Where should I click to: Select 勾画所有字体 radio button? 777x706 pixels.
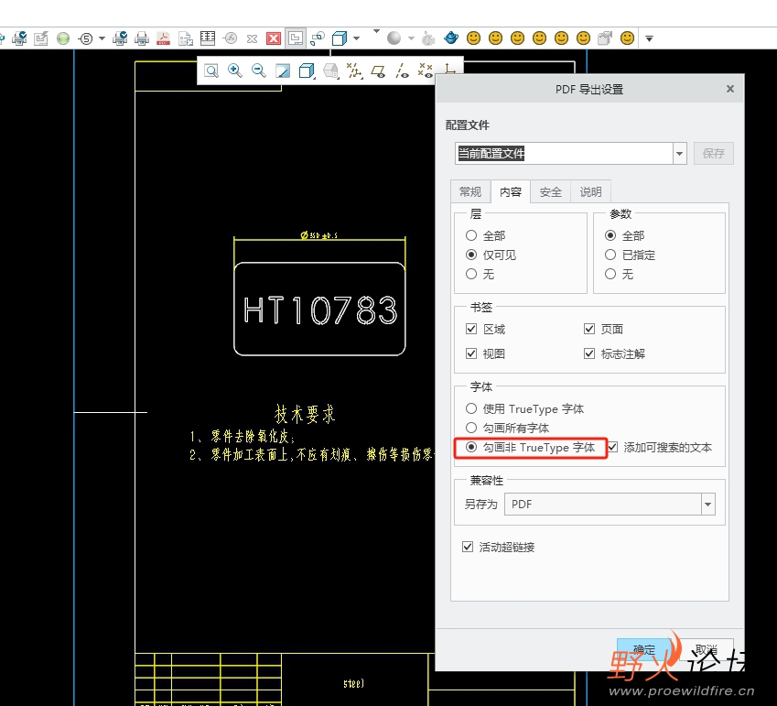[x=471, y=428]
